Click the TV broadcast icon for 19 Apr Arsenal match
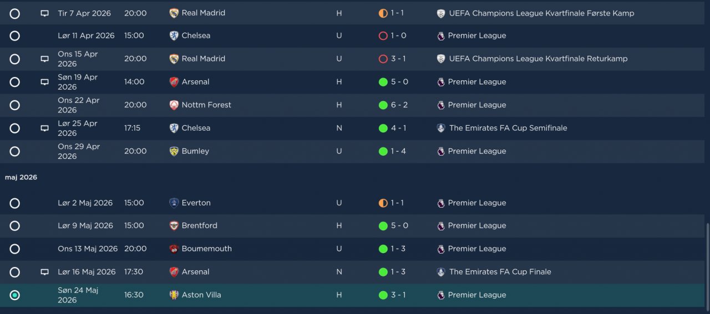Viewport: 710px width, 314px height. point(44,82)
